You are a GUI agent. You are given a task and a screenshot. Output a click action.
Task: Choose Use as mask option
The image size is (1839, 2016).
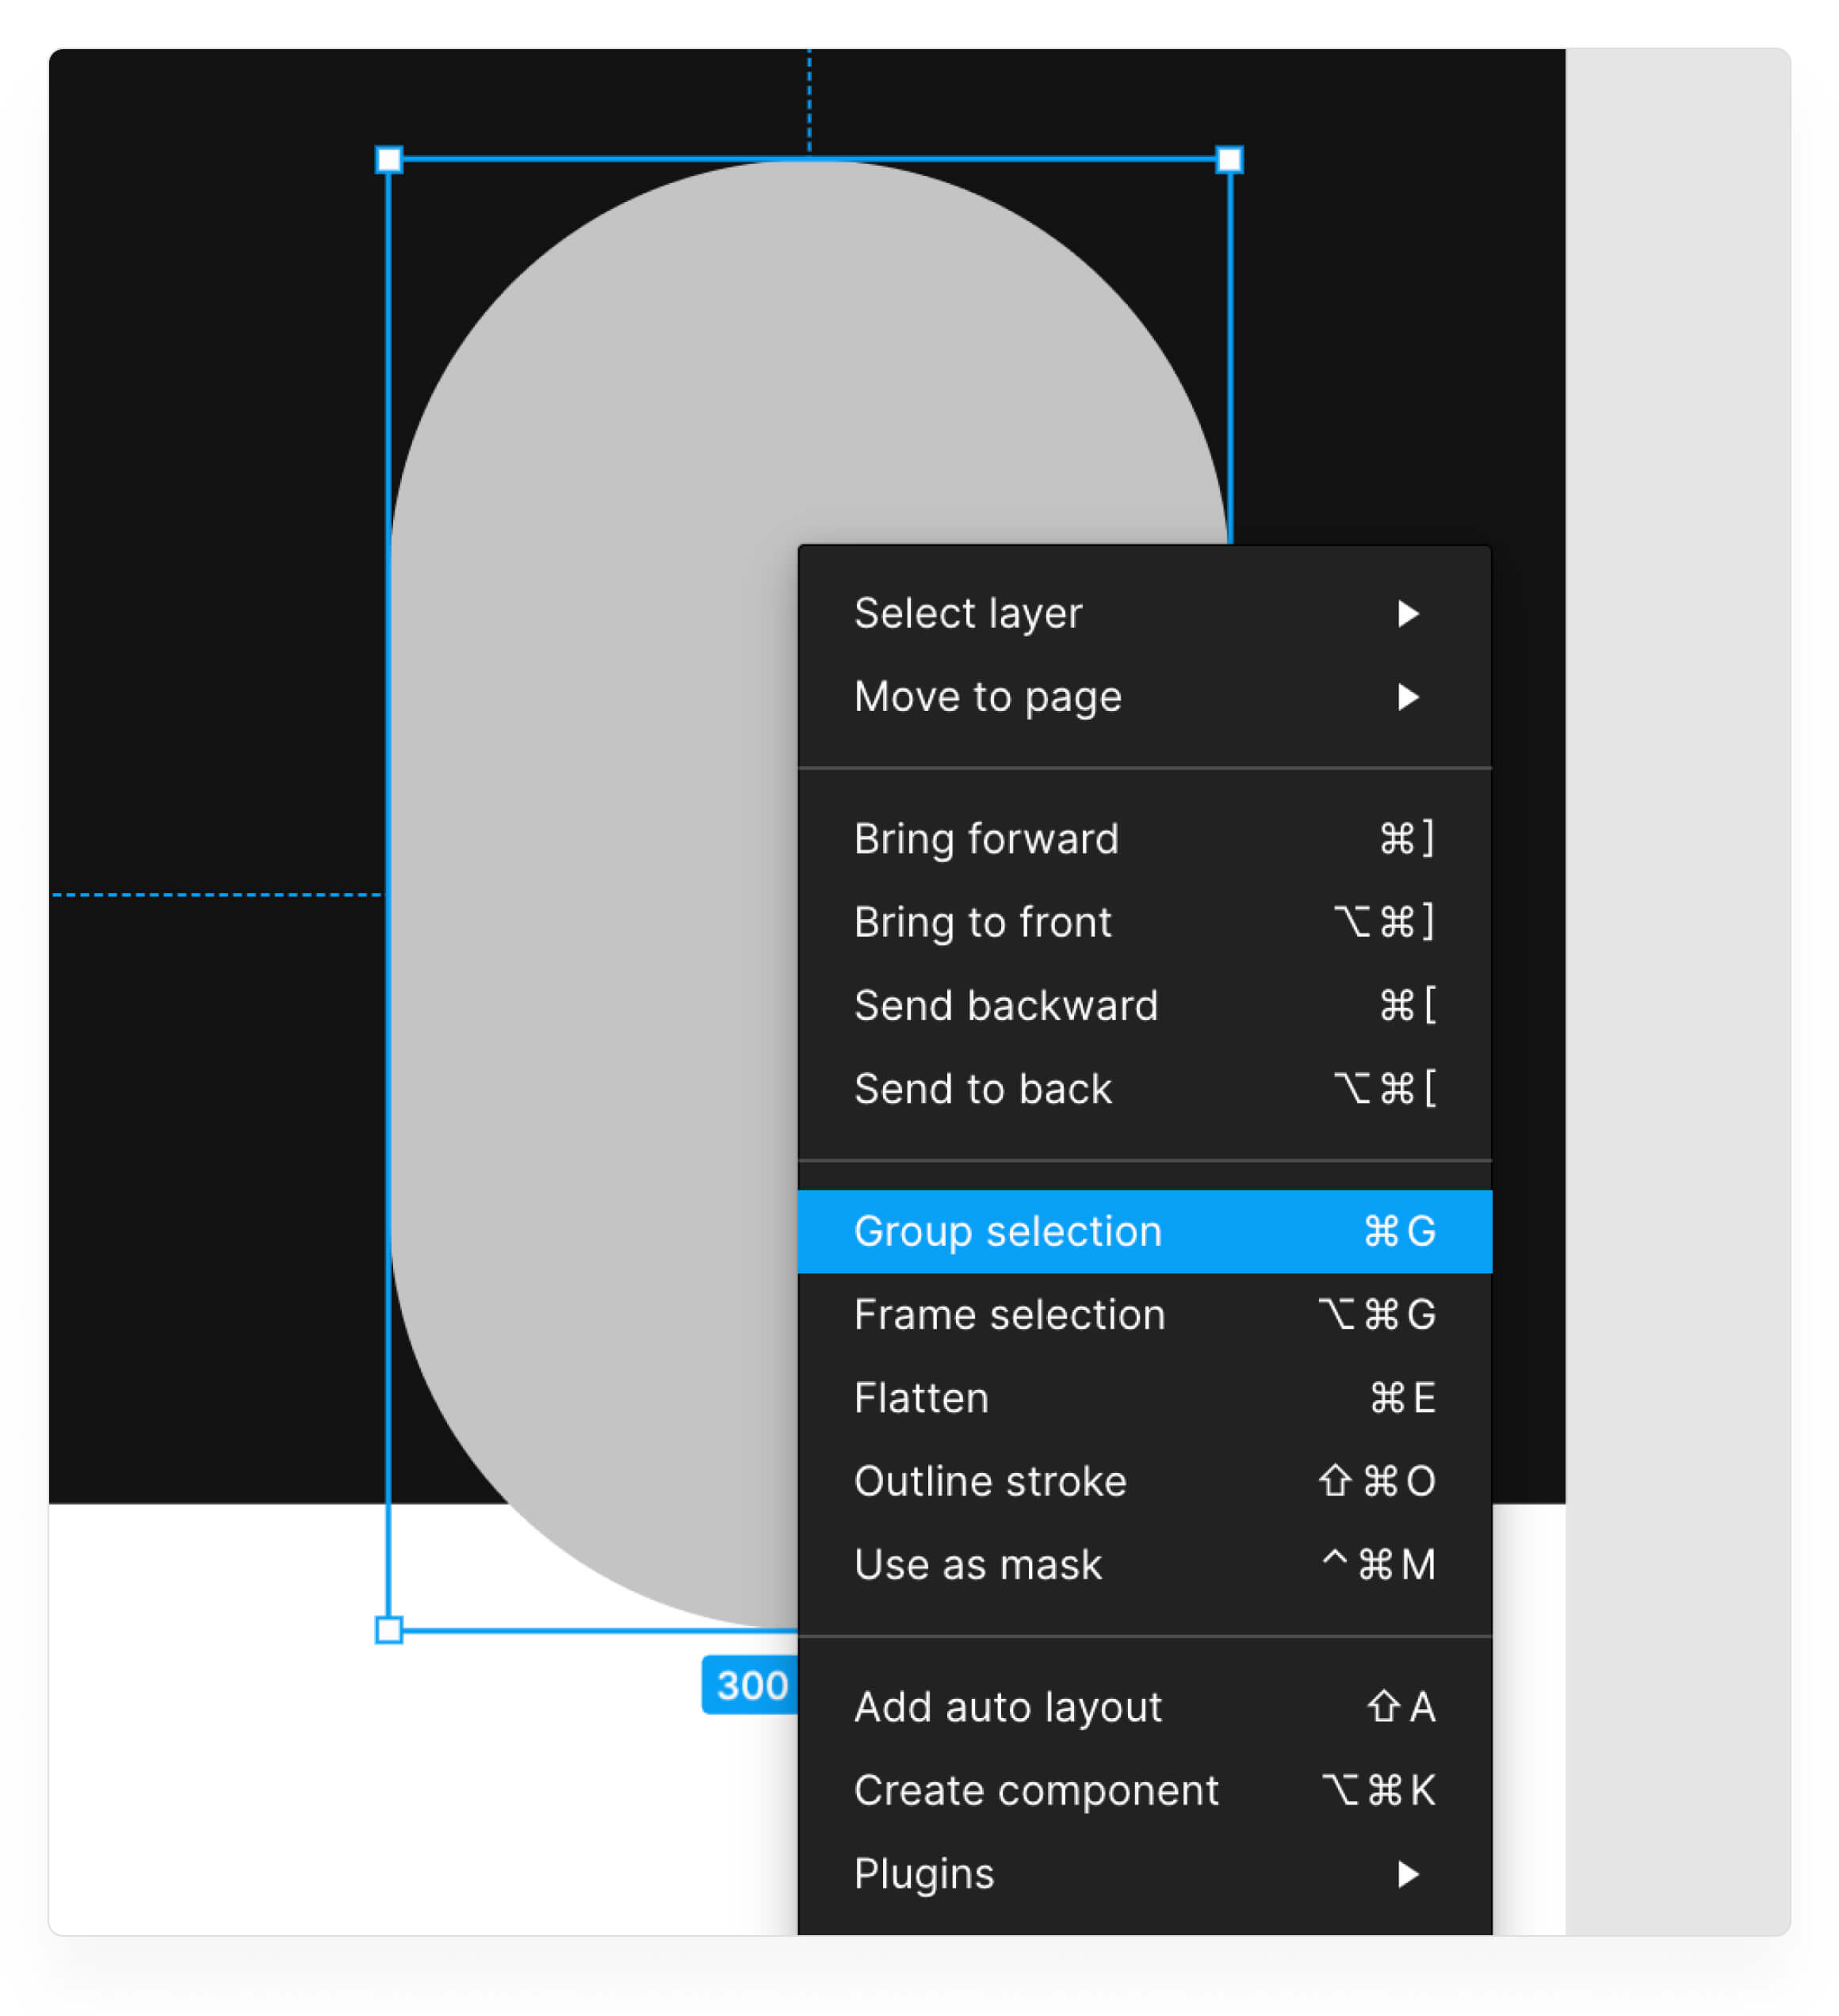tap(1144, 1564)
